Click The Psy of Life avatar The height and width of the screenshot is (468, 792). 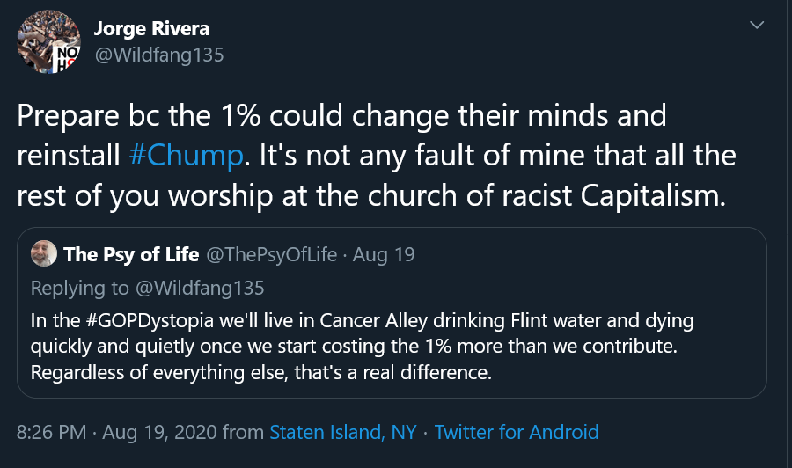coord(43,255)
